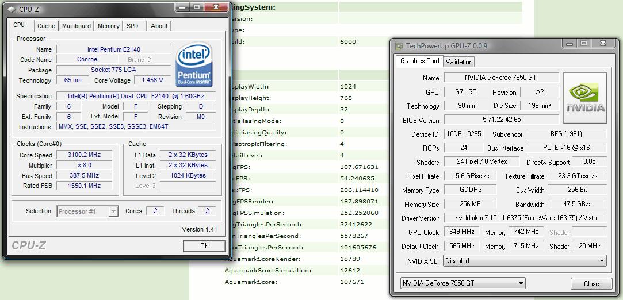
Task: Open the SPD tab in CPU-Z
Action: pyautogui.click(x=133, y=26)
